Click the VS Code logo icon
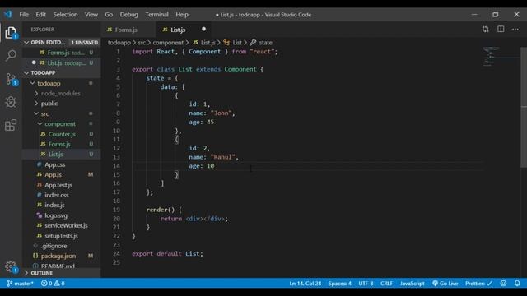 [7, 14]
